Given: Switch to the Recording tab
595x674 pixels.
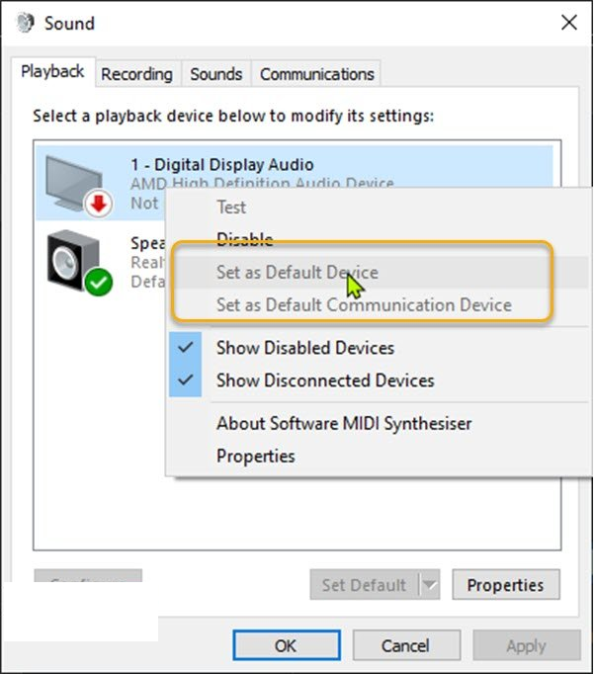Looking at the screenshot, I should 136,74.
